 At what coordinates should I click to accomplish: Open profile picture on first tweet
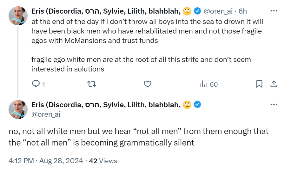click(18, 16)
